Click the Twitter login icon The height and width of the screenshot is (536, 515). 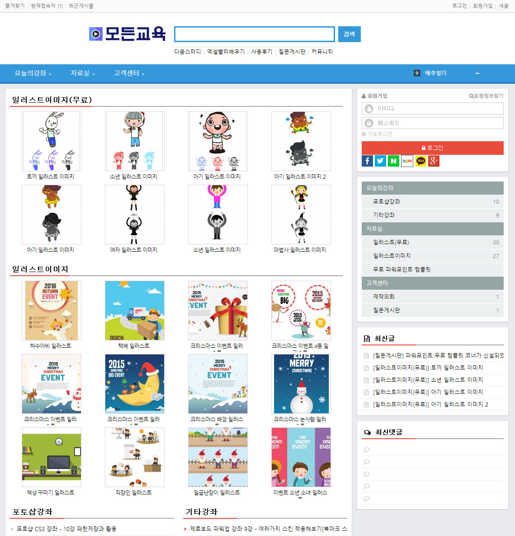tap(381, 161)
